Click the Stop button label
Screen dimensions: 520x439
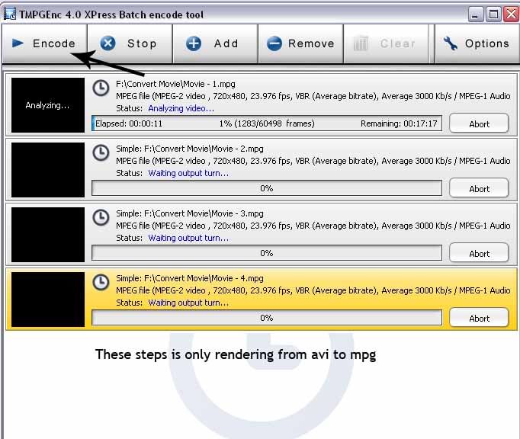click(x=142, y=43)
